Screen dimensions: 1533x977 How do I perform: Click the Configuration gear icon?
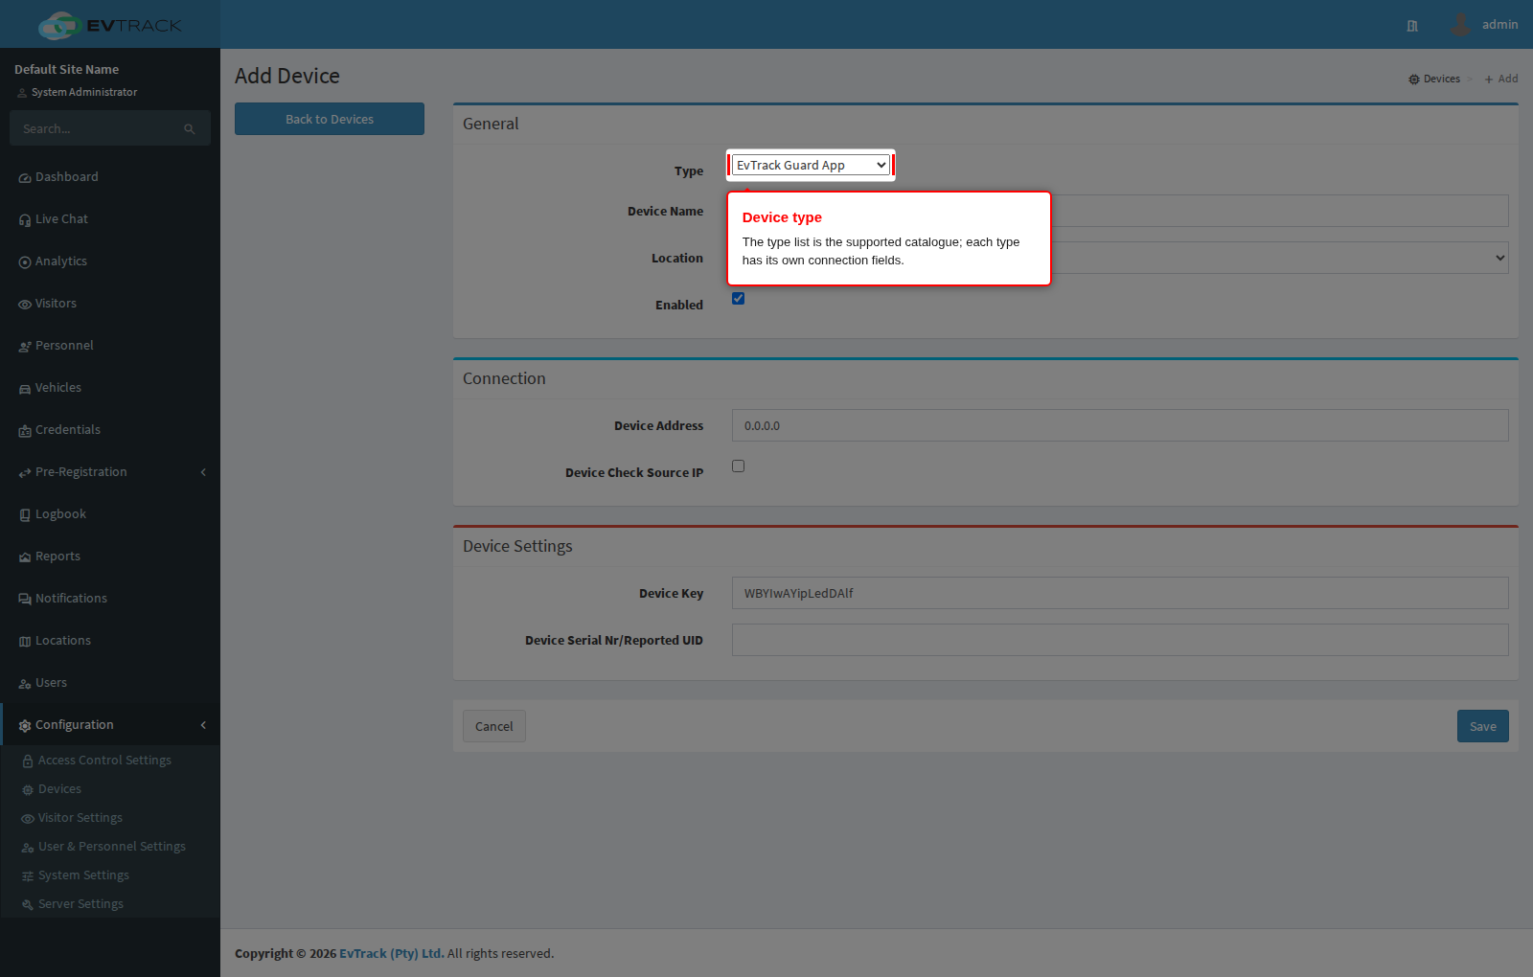click(x=25, y=726)
